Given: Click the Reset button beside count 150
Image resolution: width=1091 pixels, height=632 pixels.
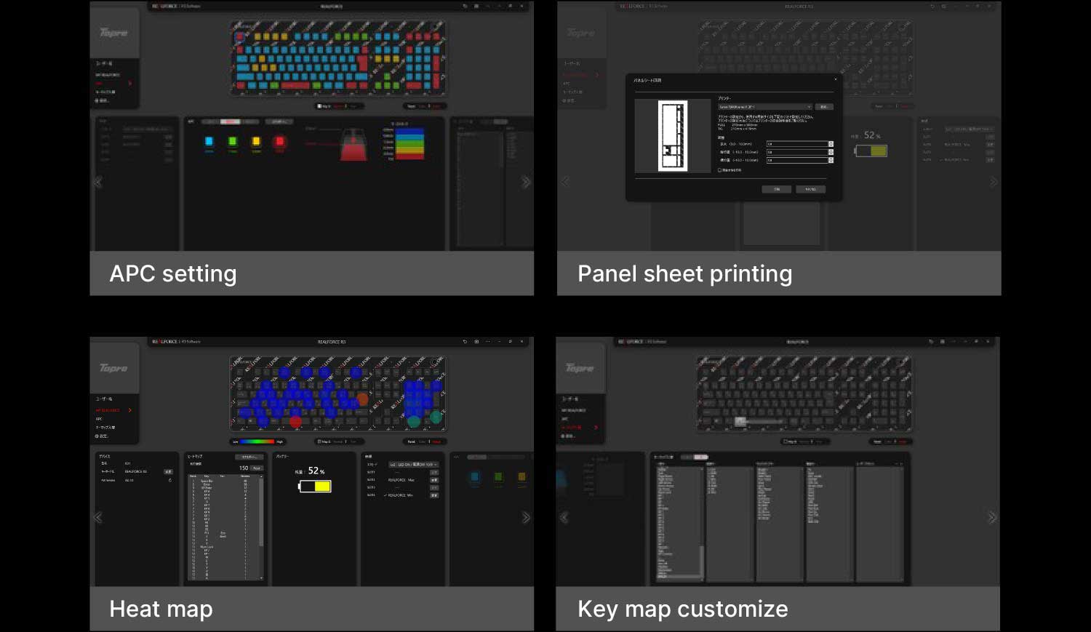Looking at the screenshot, I should (x=256, y=468).
